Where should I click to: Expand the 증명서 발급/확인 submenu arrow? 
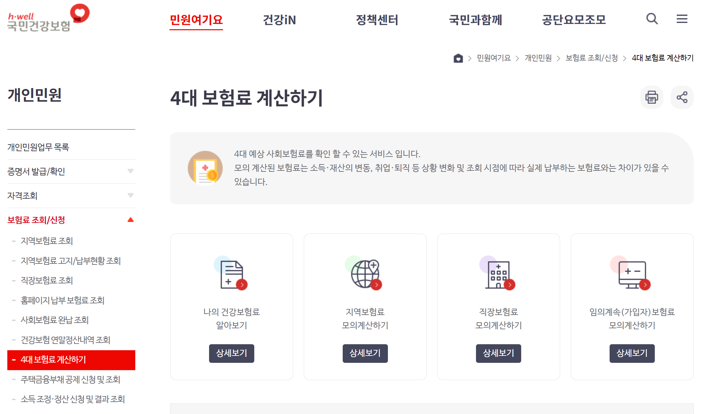coord(131,171)
